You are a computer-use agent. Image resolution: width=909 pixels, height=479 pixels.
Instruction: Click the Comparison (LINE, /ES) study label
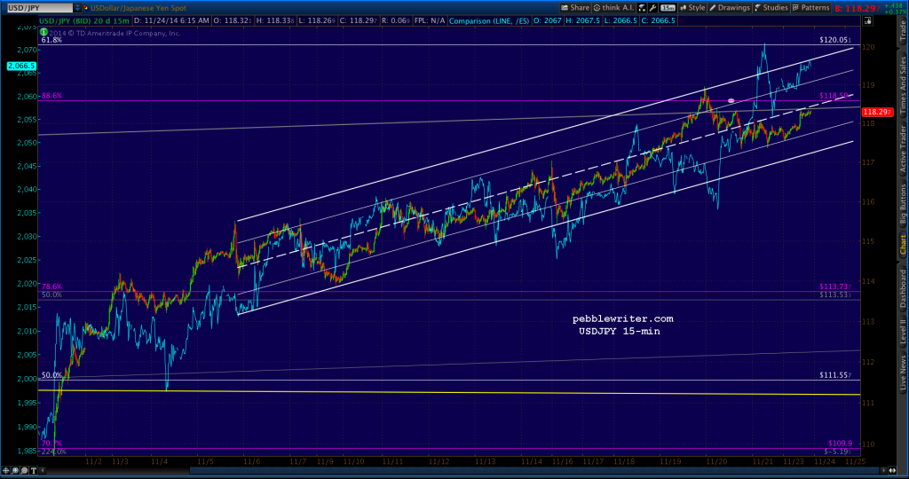tap(489, 20)
